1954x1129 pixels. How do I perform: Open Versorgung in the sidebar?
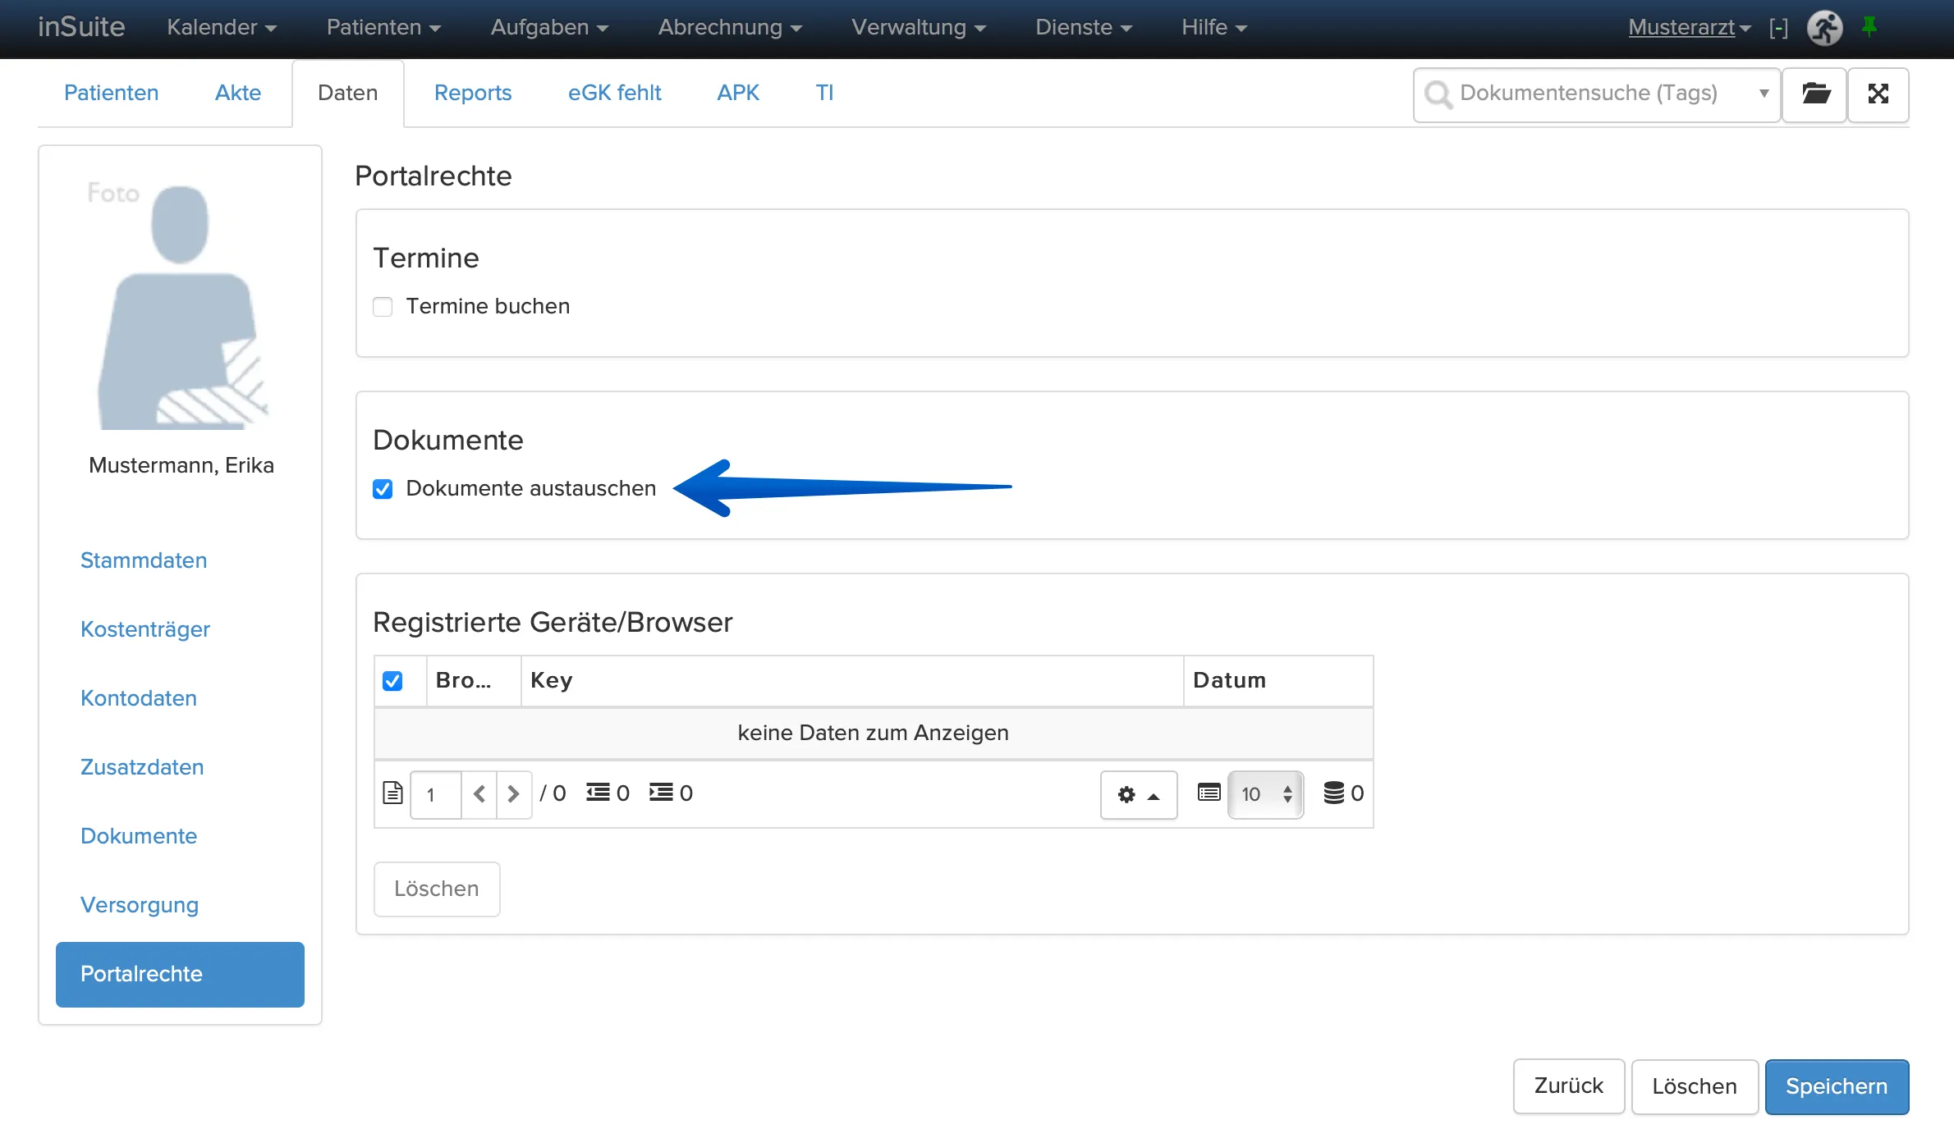pyautogui.click(x=140, y=905)
